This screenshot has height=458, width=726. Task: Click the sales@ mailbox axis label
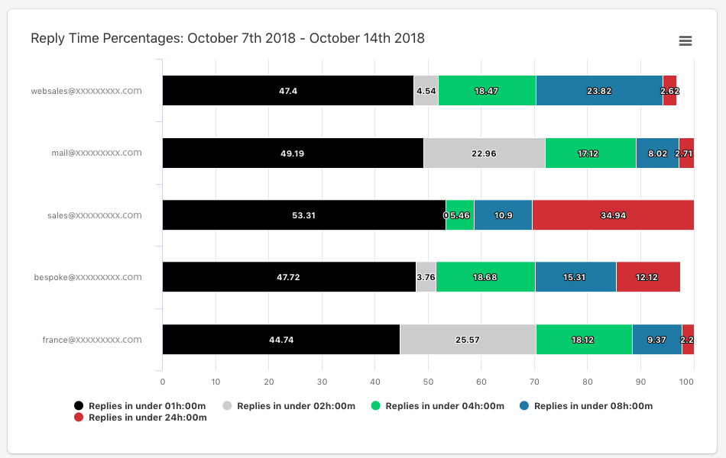click(95, 215)
